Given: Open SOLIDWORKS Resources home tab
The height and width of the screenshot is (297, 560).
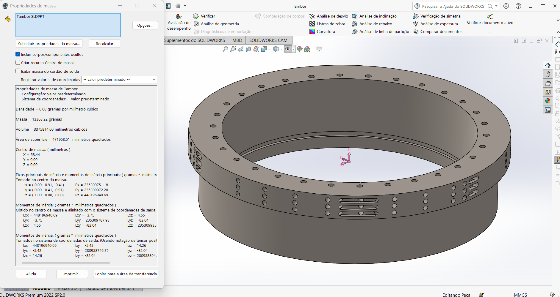Looking at the screenshot, I should tap(548, 65).
